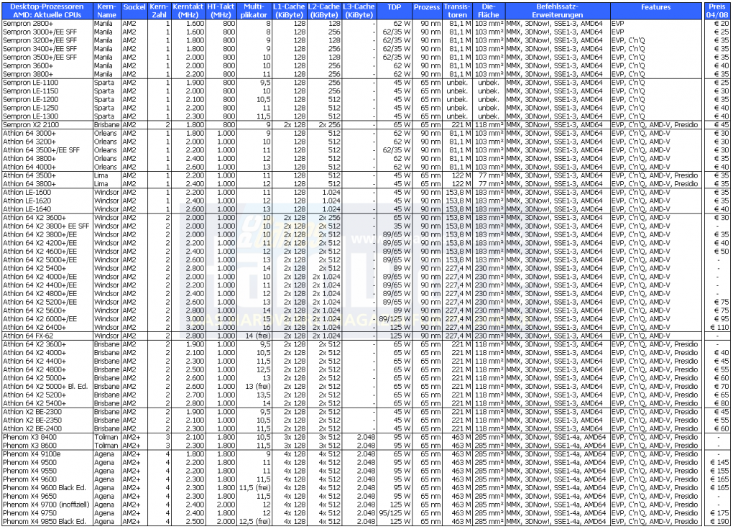Select the 'L3-Cache (KiByte)' column header
This screenshot has height=529, width=733.
pyautogui.click(x=359, y=11)
